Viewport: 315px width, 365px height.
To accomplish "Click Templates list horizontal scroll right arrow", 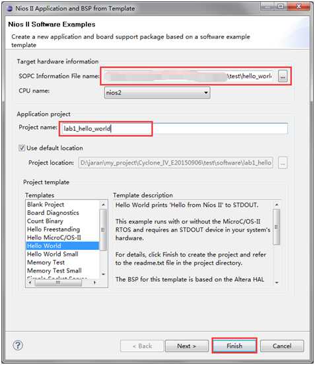I will [94, 282].
